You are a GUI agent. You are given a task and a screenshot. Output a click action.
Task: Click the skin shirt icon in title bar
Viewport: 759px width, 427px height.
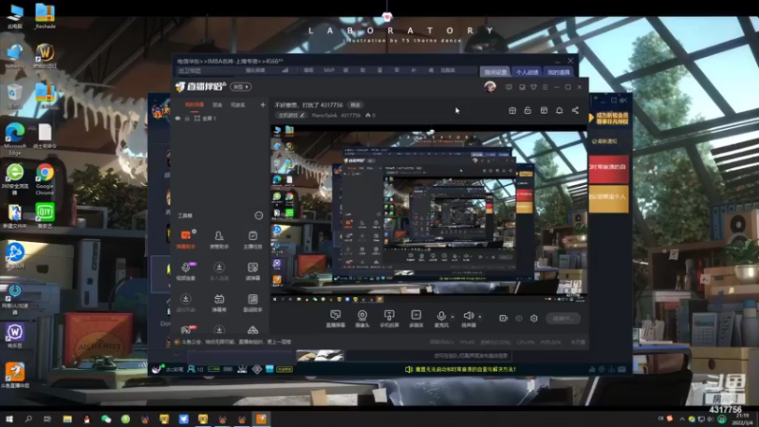[x=533, y=87]
